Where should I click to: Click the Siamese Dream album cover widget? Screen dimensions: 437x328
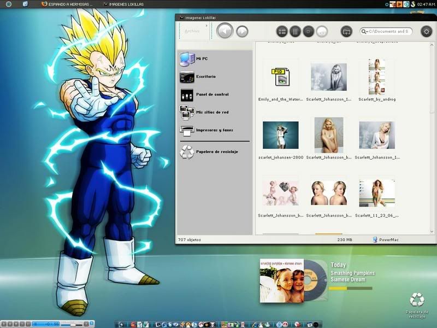282,280
